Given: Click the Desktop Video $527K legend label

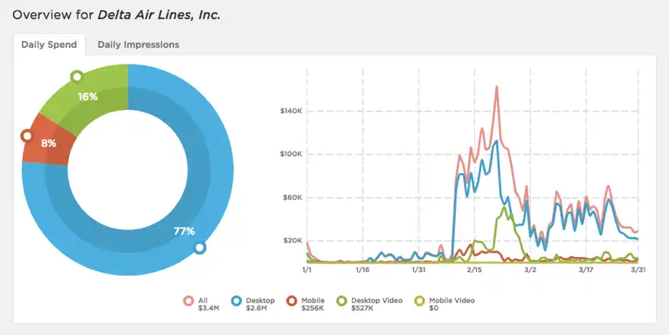Looking at the screenshot, I should [x=377, y=304].
